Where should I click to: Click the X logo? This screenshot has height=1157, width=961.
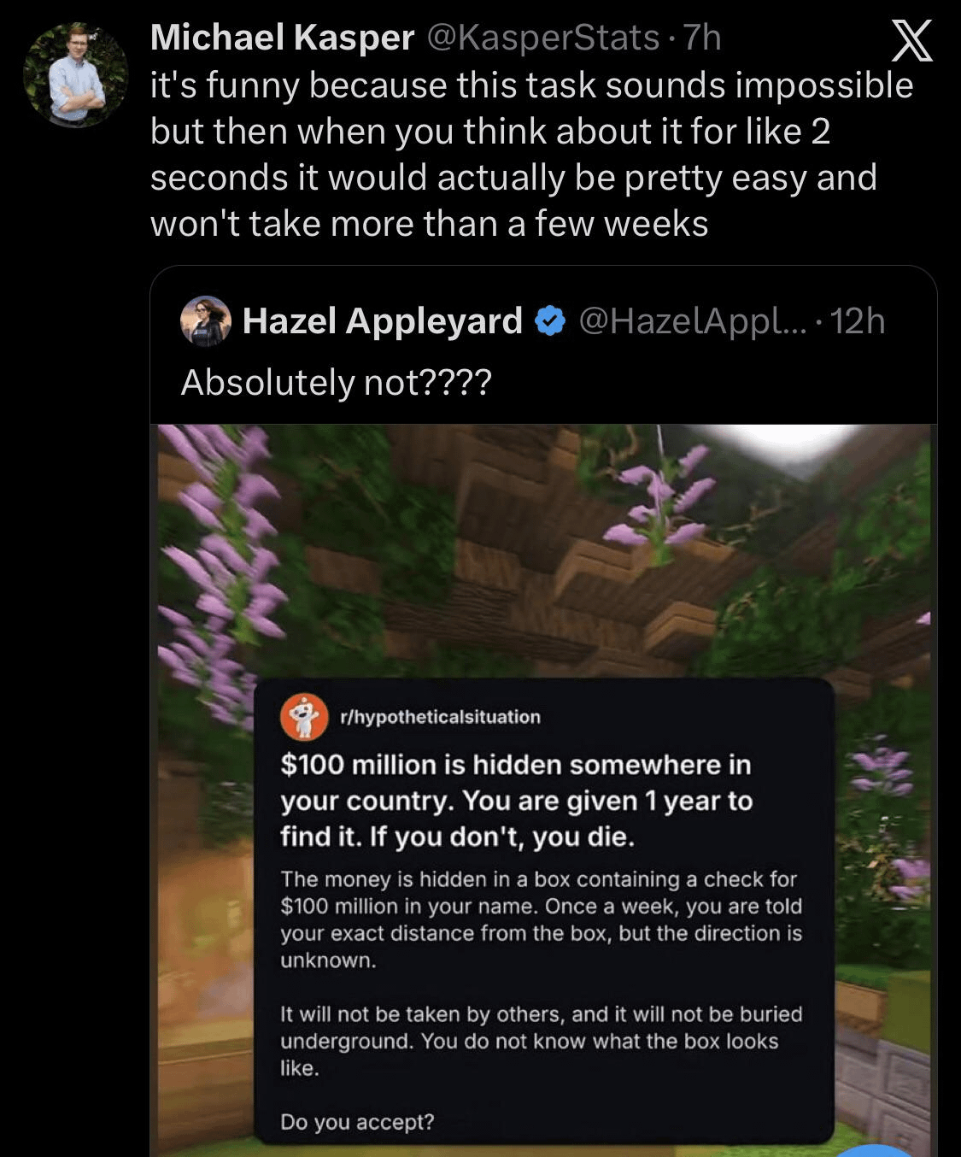[x=911, y=43]
